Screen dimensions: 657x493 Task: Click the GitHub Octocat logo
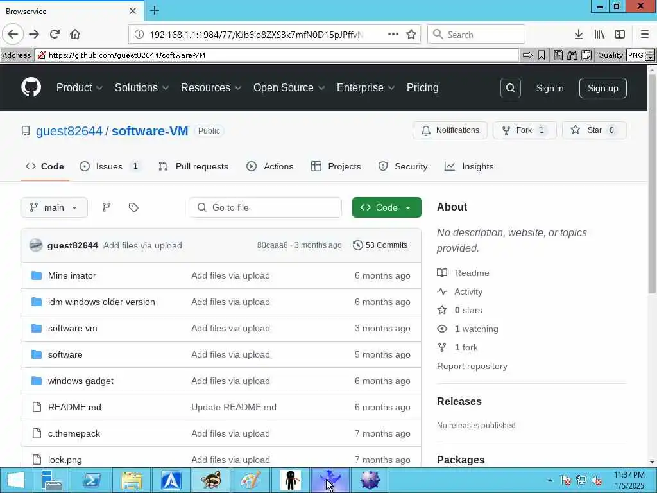point(31,87)
